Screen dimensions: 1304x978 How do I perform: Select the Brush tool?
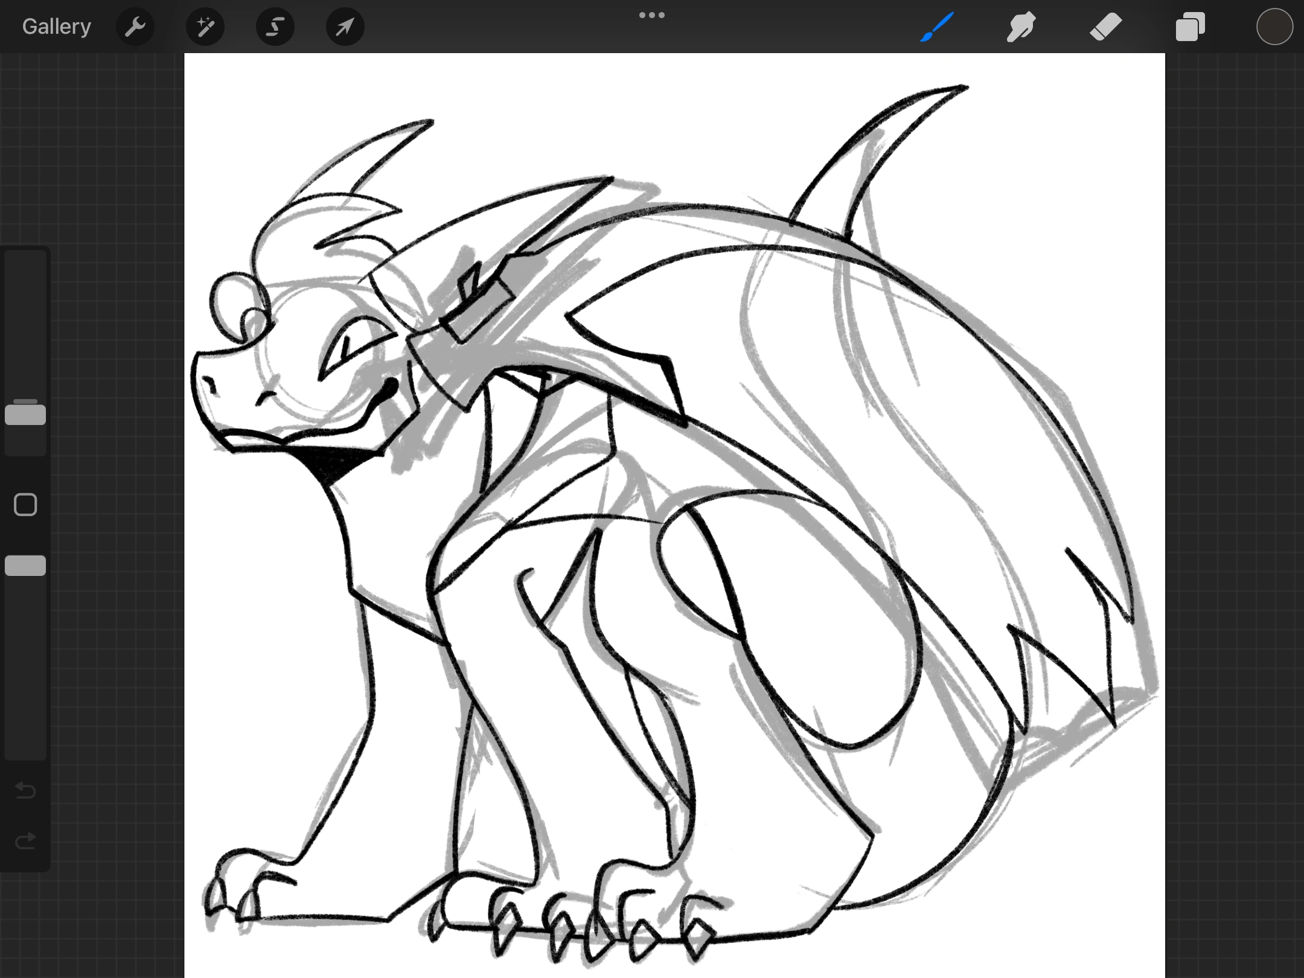click(937, 27)
